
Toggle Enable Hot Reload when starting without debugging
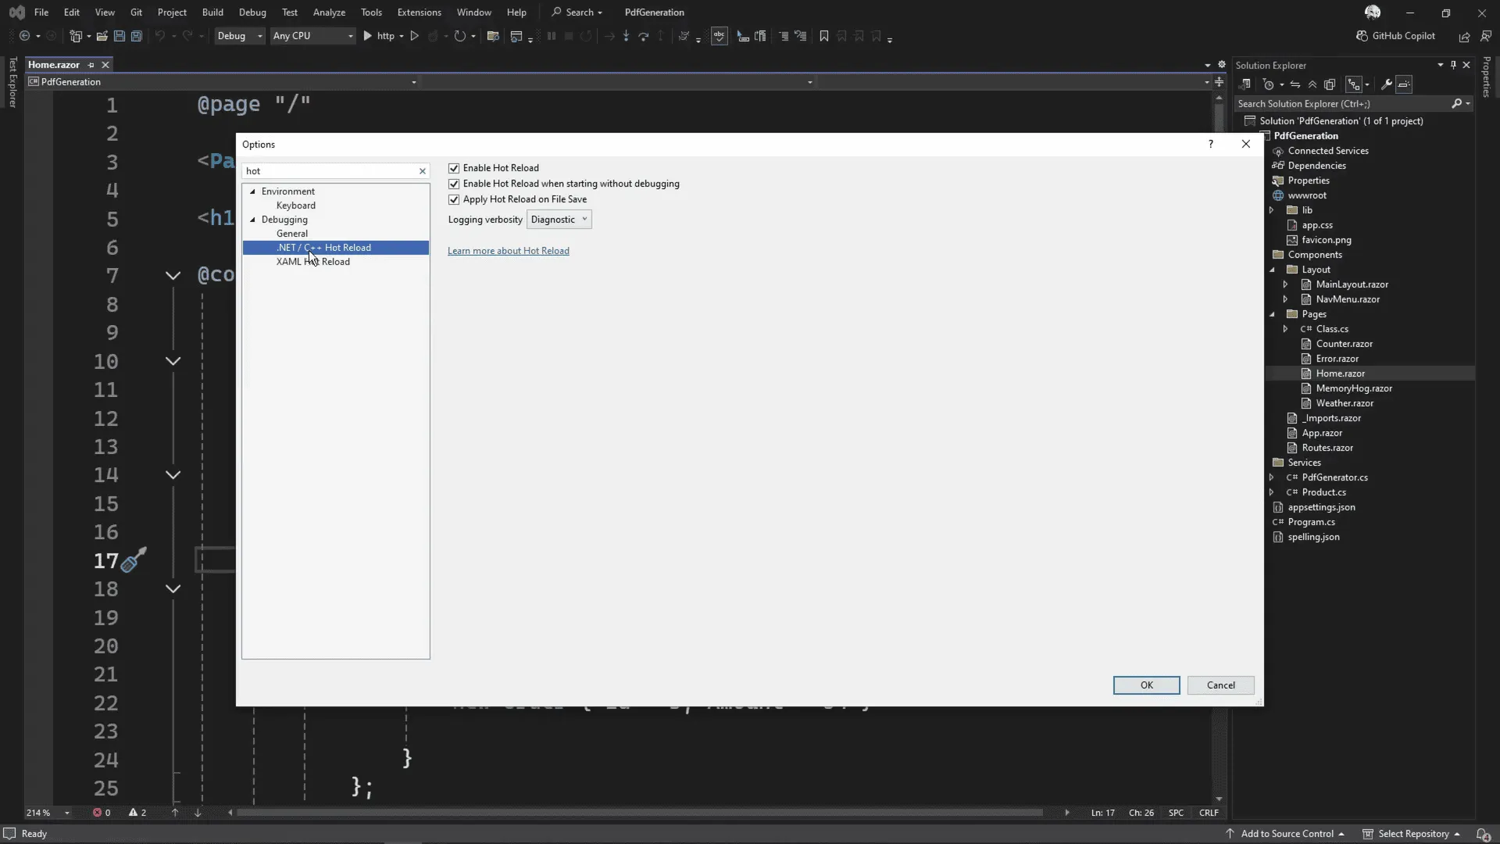pos(454,184)
